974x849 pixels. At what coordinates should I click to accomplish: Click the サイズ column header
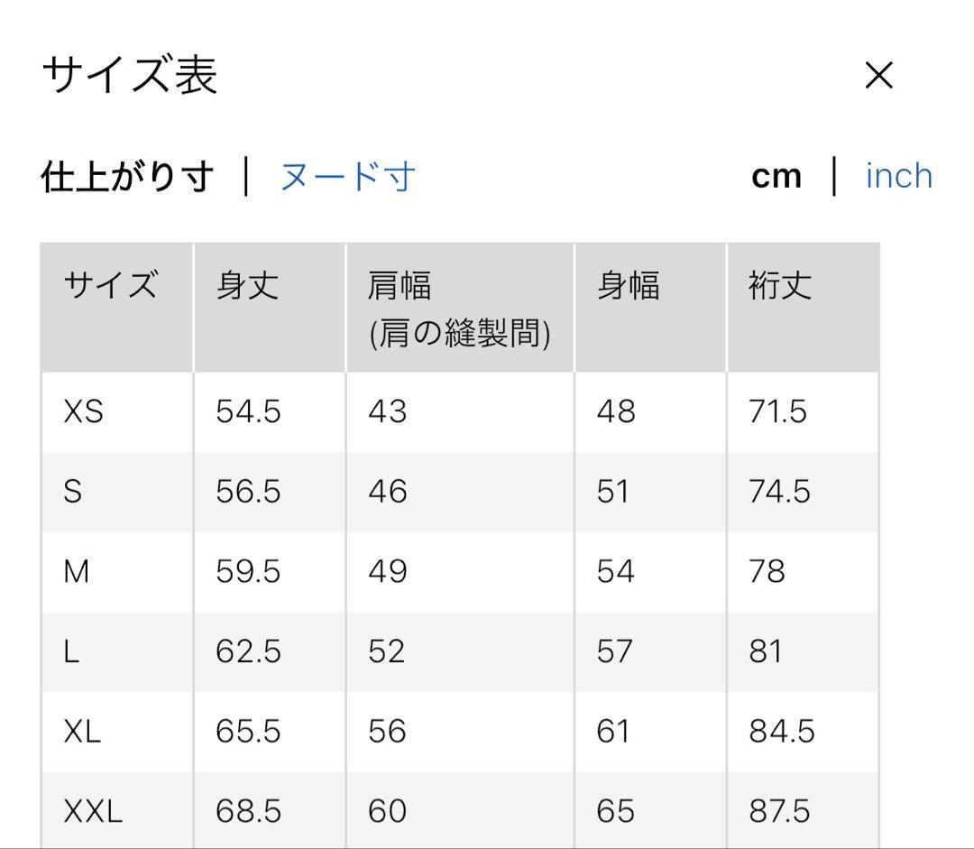(110, 285)
